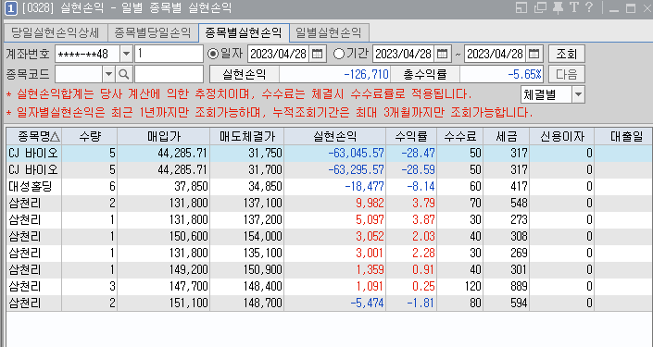Click the 매입가 column header
This screenshot has height=347, width=653.
tap(164, 136)
